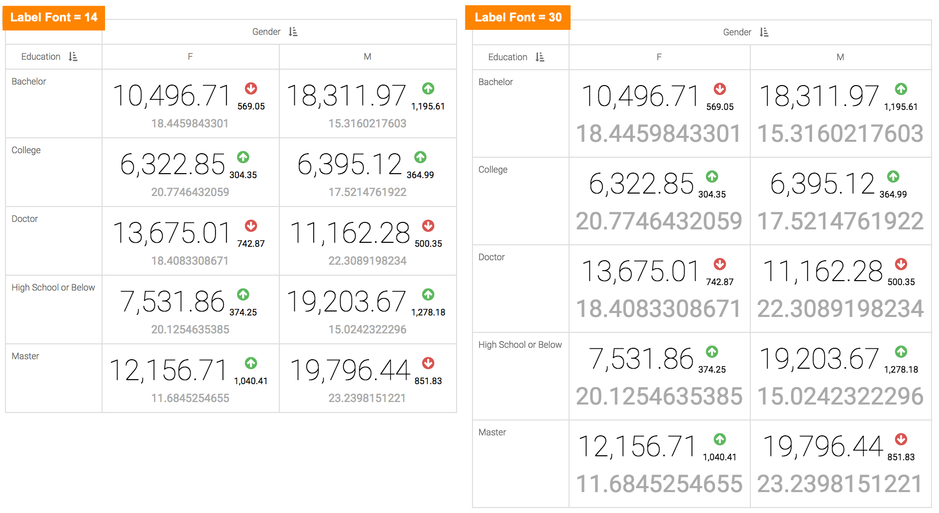Click green up arrow beside 18,311.97 in left table
This screenshot has height=513, width=939.
pos(428,89)
